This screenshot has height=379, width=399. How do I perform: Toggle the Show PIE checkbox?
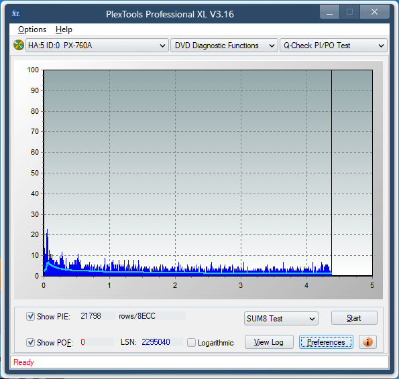pyautogui.click(x=31, y=317)
